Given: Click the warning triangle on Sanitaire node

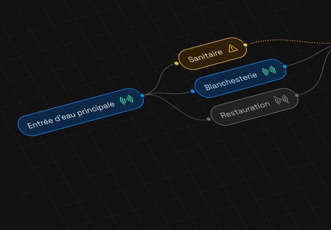Looking at the screenshot, I should (x=233, y=49).
